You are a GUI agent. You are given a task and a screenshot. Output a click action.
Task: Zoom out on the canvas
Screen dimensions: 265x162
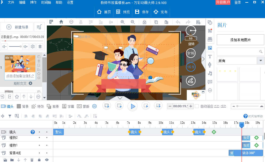pos(133,22)
